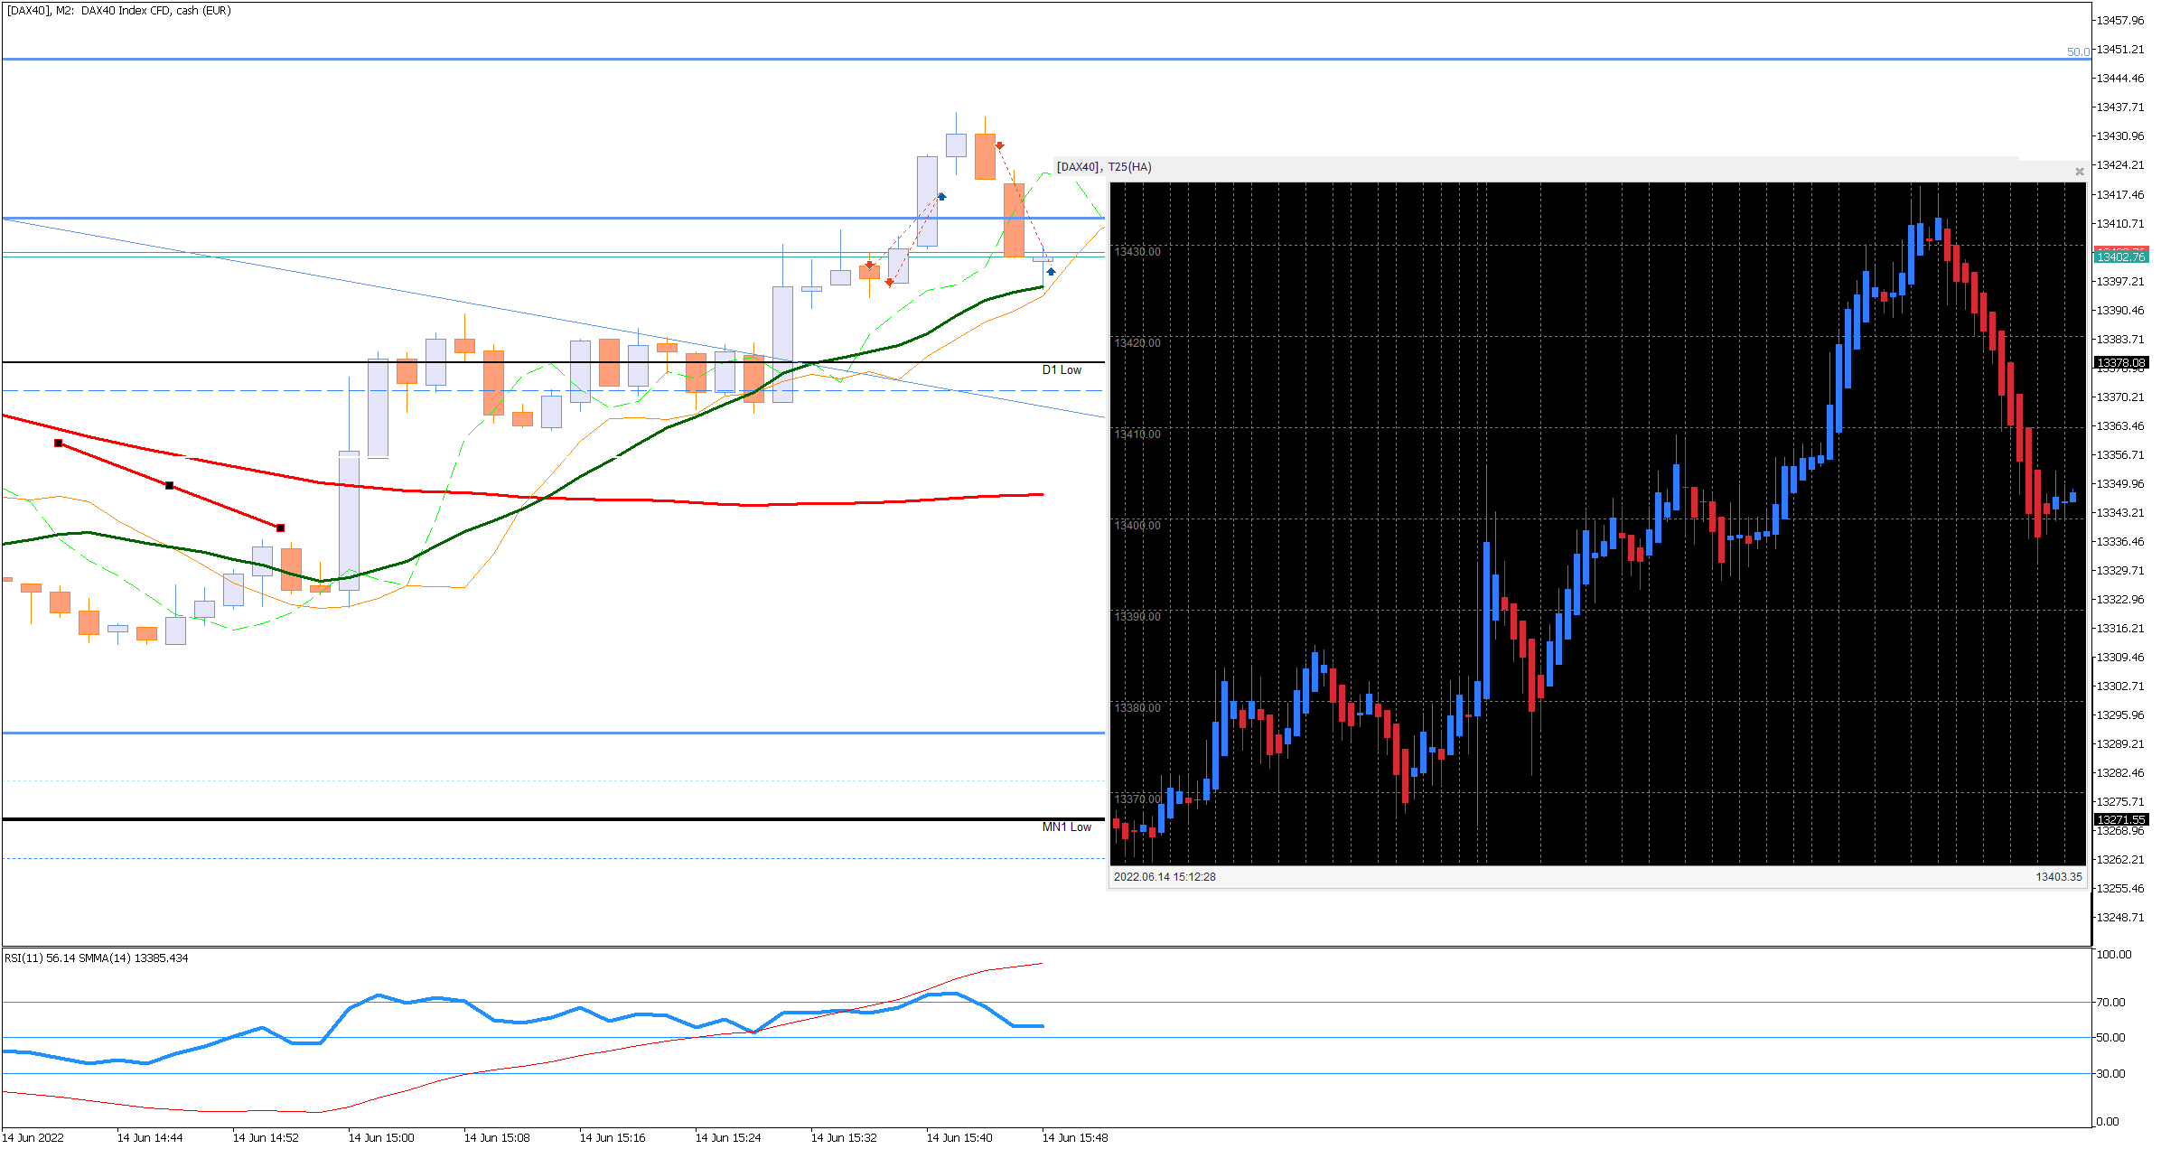2161x1149 pixels.
Task: Click the MN1 Low level label
Action: [x=1066, y=827]
